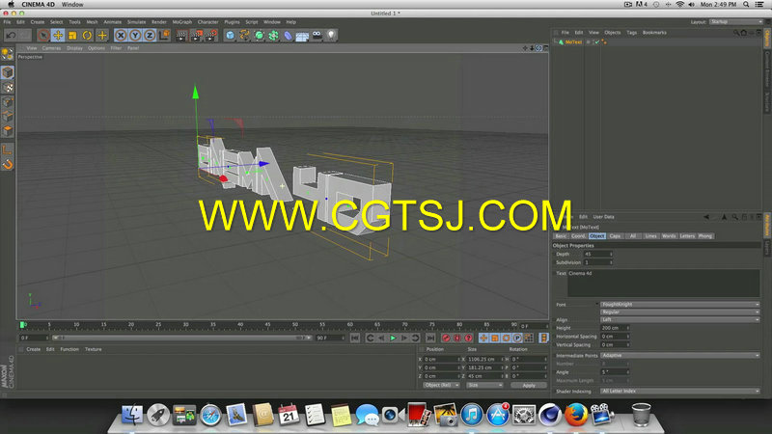772x434 pixels.
Task: Play the animation forward
Action: pyautogui.click(x=393, y=339)
